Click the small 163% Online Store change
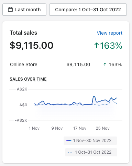This screenshot has height=166, width=132. point(115,64)
